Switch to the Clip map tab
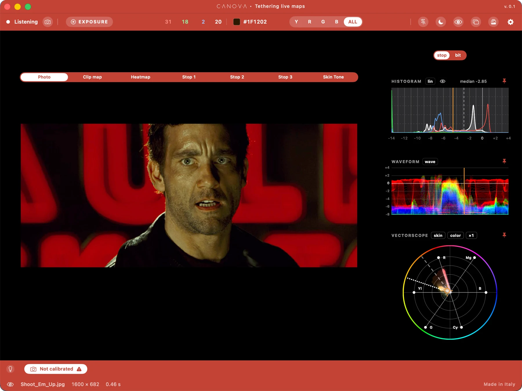The height and width of the screenshot is (391, 522). [92, 77]
